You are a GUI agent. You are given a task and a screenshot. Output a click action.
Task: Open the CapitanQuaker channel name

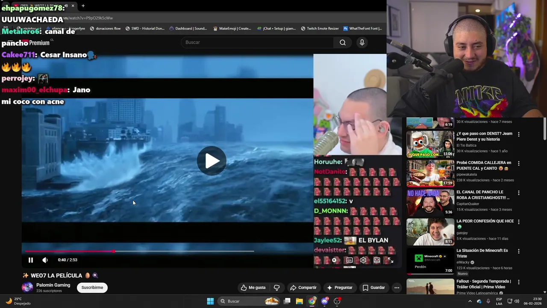[468, 204]
